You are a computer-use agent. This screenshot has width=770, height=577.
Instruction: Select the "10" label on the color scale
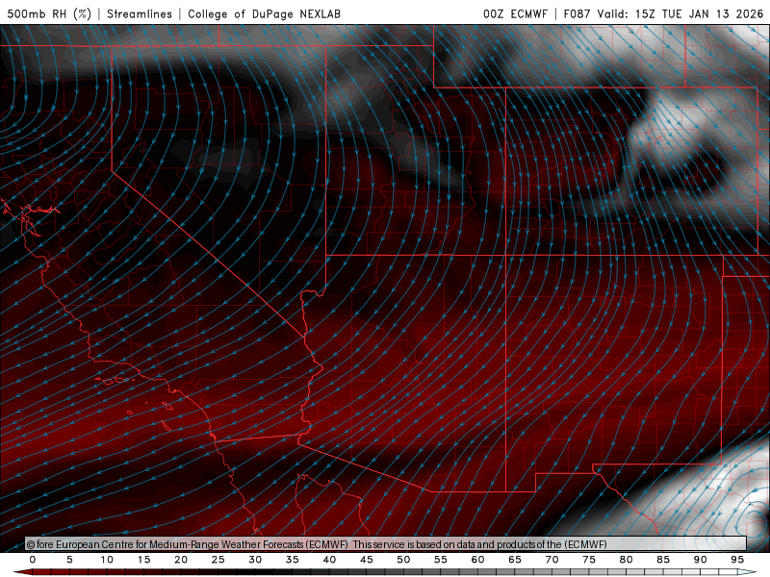click(x=107, y=560)
